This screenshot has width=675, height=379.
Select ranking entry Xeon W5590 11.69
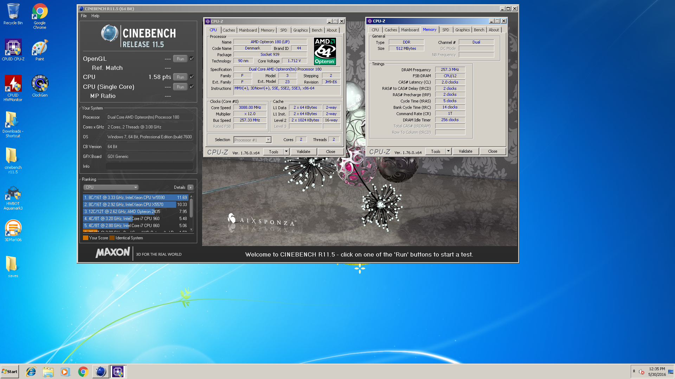tap(136, 198)
